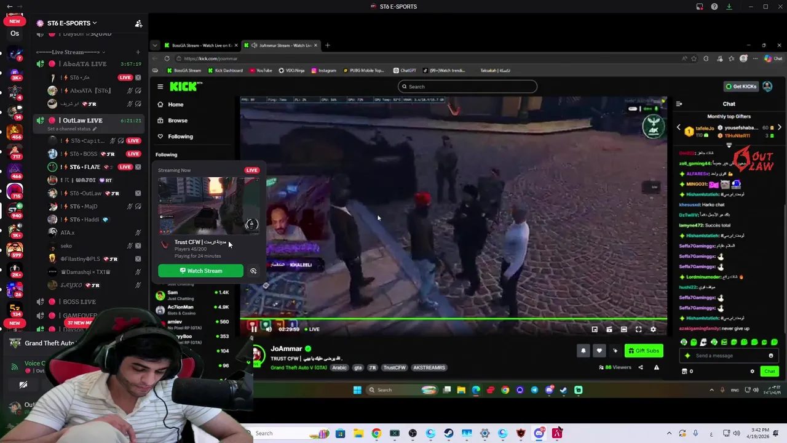The width and height of the screenshot is (787, 443).
Task: Click green Chat send button
Action: (x=769, y=371)
